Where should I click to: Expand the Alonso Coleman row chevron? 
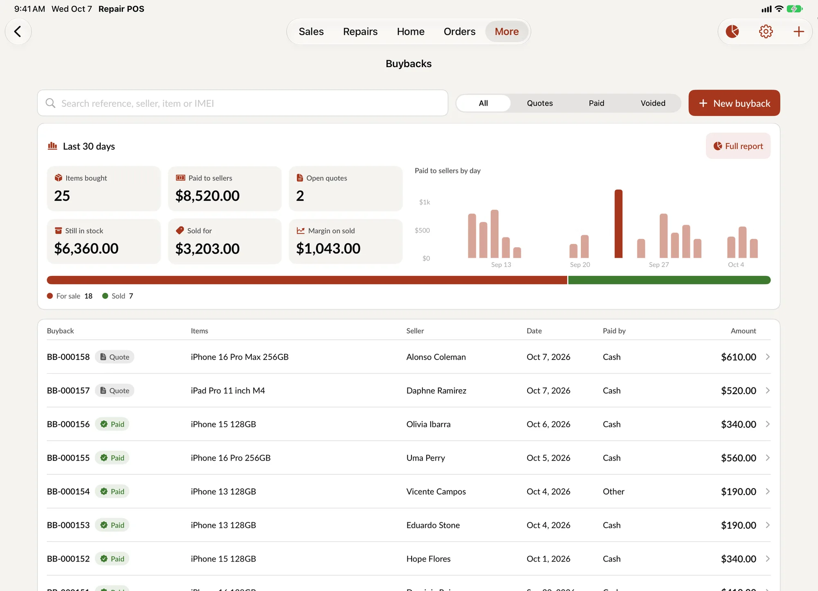768,357
